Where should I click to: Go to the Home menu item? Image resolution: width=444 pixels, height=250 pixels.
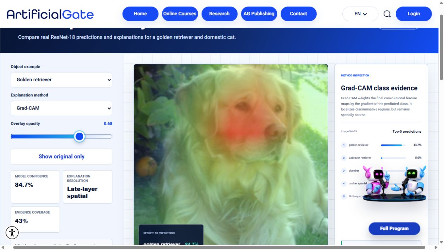click(140, 14)
